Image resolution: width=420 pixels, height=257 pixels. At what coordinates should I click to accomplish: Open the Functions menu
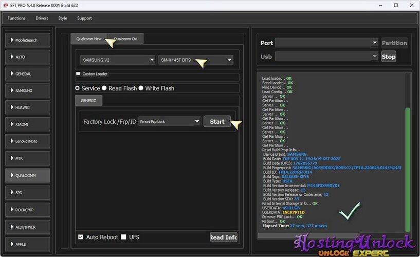(16, 18)
